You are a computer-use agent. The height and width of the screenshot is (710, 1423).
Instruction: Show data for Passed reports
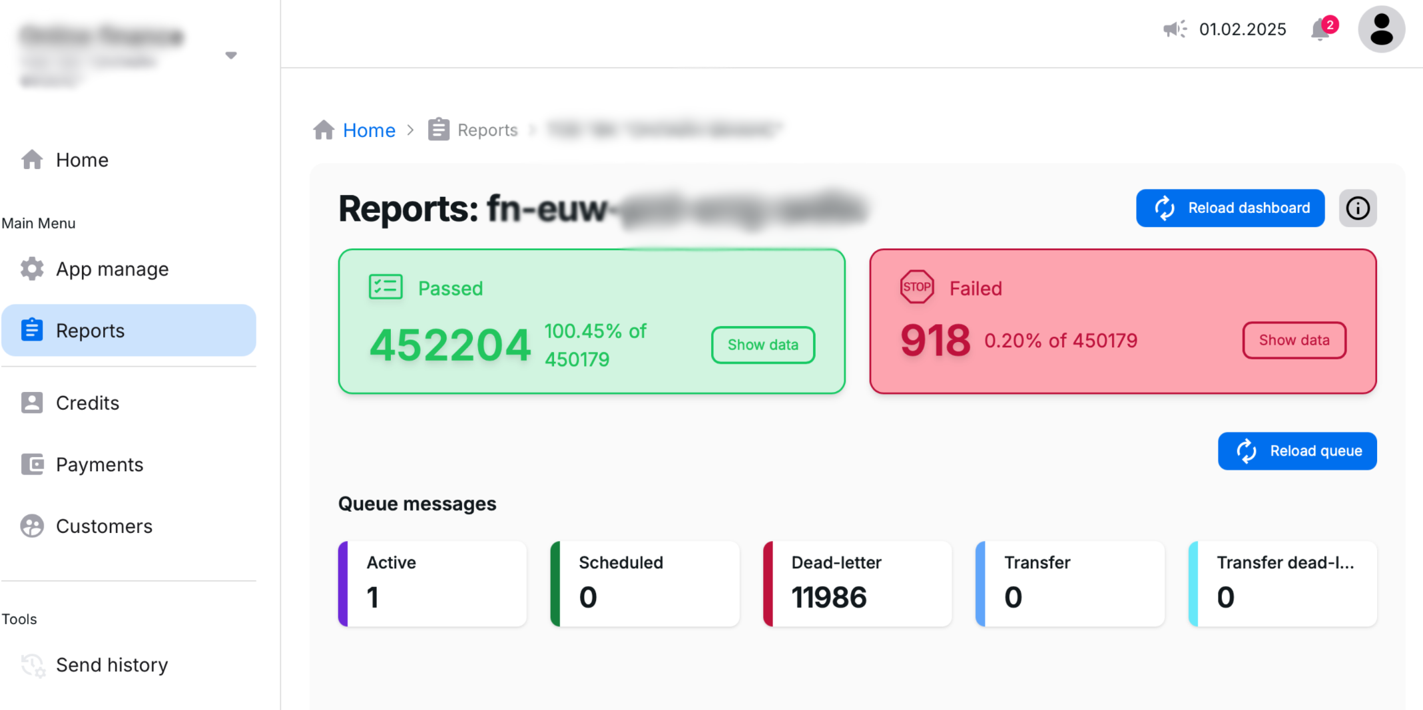point(762,345)
